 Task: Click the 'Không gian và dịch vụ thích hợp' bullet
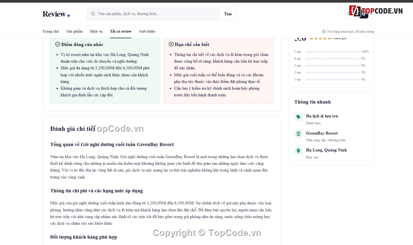point(103,92)
